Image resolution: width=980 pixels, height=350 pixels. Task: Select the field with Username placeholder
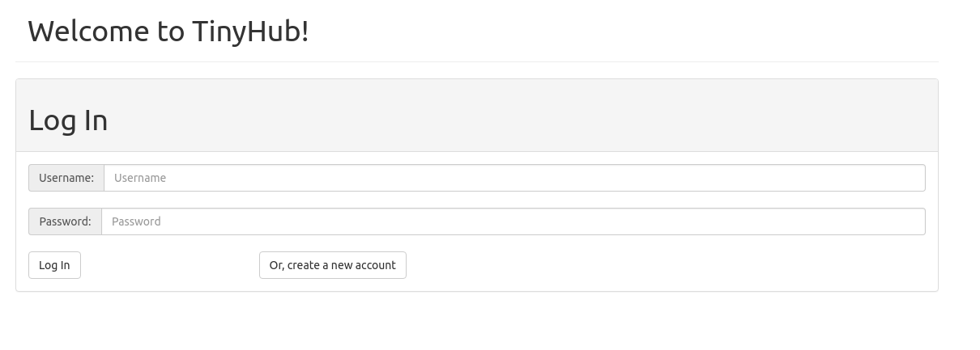[514, 178]
